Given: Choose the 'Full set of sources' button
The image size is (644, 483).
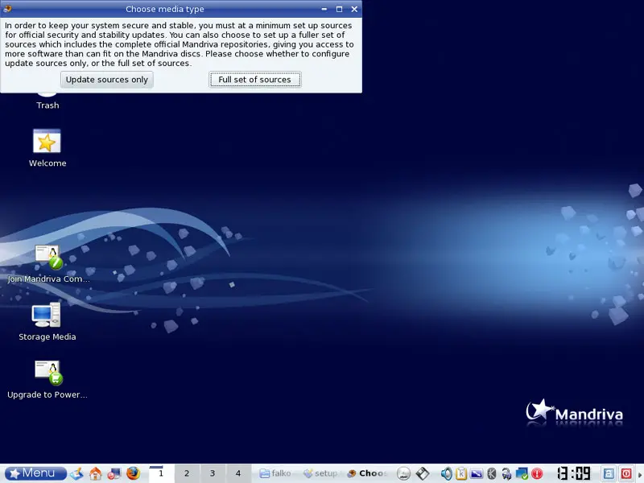Looking at the screenshot, I should point(254,80).
